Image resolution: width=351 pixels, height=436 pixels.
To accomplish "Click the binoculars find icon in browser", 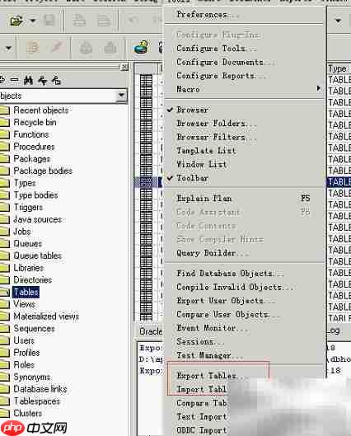I will pos(28,81).
